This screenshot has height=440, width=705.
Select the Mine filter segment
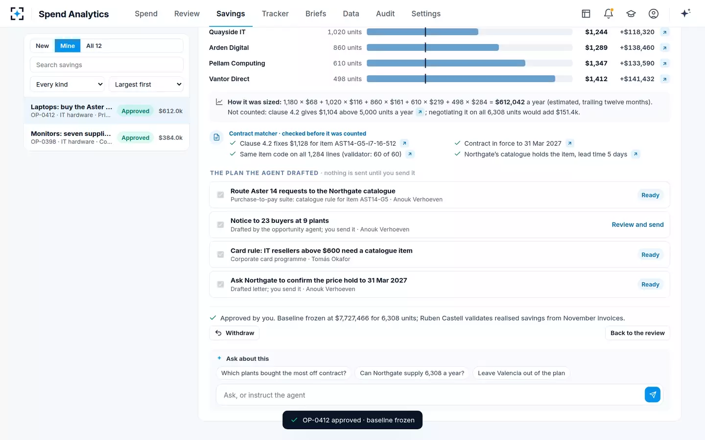click(68, 46)
